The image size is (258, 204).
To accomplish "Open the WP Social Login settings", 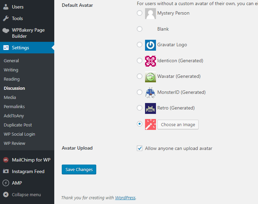I will [x=19, y=134].
